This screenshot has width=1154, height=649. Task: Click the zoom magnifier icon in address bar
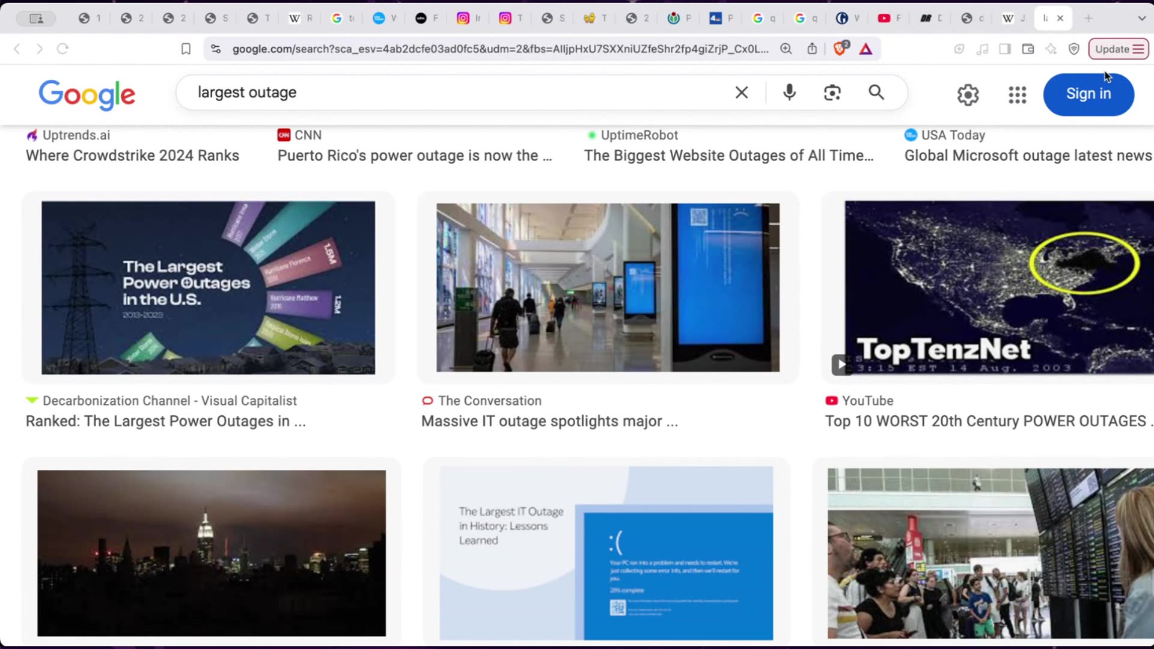pos(786,49)
